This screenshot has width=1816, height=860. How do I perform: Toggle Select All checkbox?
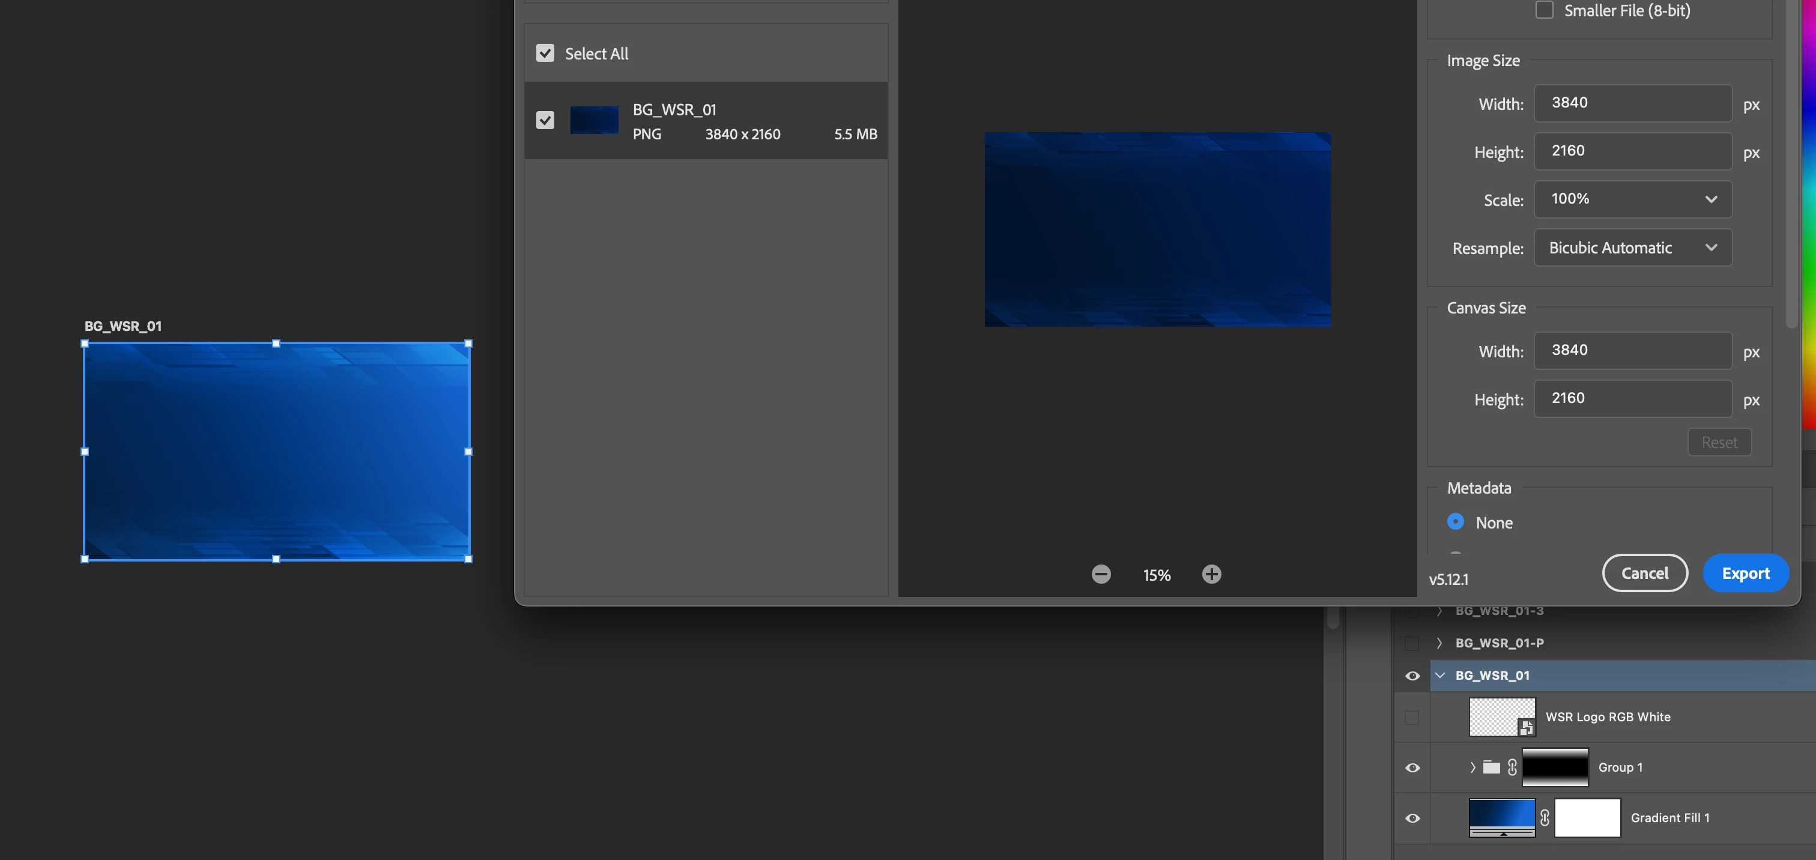pos(545,53)
